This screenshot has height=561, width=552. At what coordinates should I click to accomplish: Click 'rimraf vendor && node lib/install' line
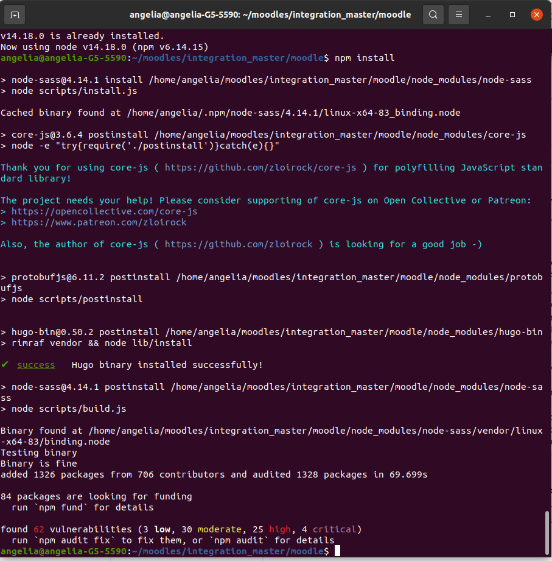(x=96, y=343)
